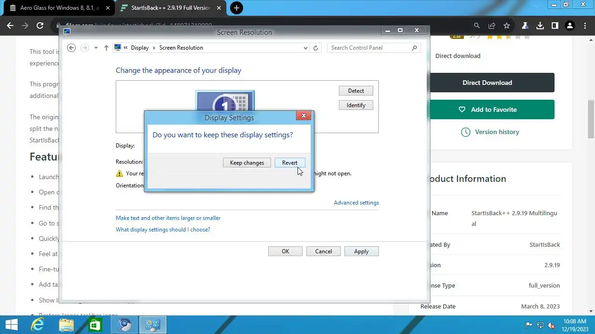Click the browser zoom search icon
Screen dimensions: 595x334
click(x=477, y=26)
